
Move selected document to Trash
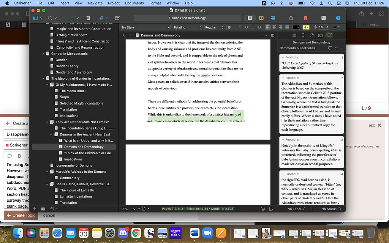(x=88, y=17)
